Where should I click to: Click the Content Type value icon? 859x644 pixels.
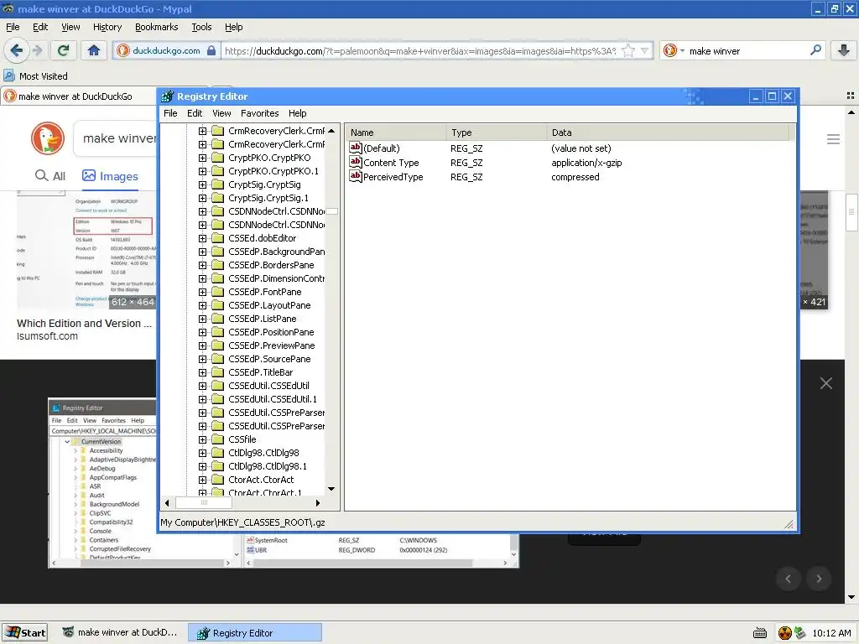tap(355, 162)
